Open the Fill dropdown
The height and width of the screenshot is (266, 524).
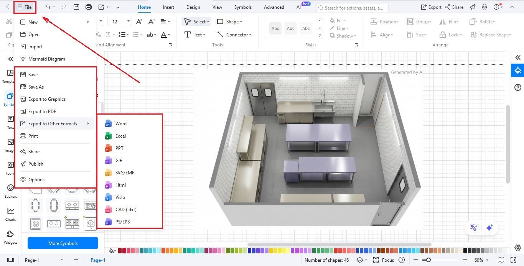pos(338,21)
